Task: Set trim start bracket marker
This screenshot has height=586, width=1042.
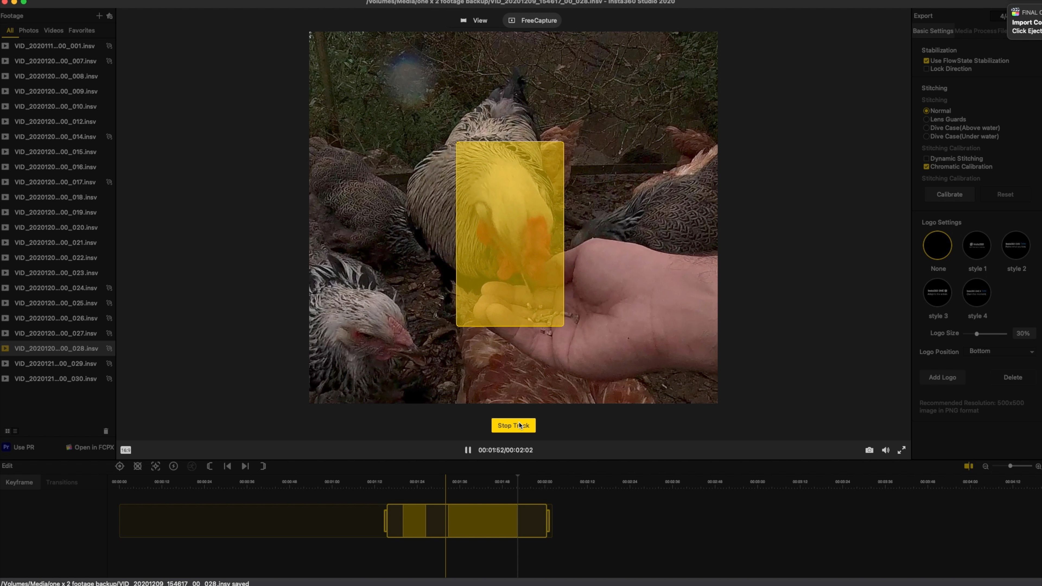Action: pos(209,466)
